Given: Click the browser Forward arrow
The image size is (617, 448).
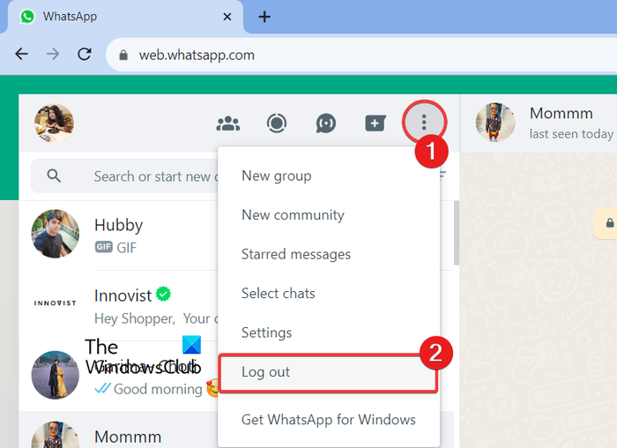Looking at the screenshot, I should [53, 54].
